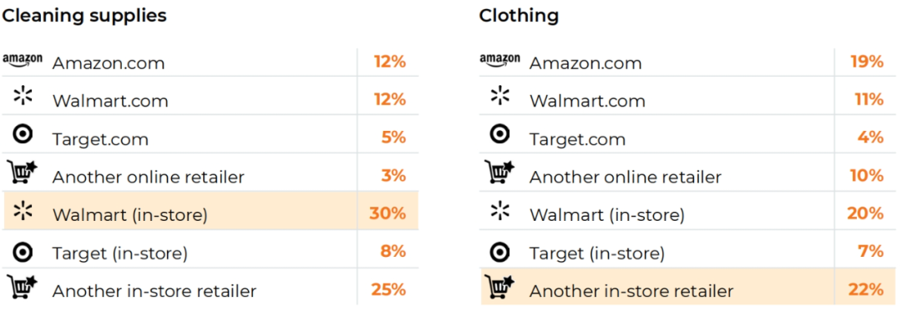Screen dimensions: 902x311
Task: Click the Amazon logo under Cleaning supplies
Action: pos(23,60)
